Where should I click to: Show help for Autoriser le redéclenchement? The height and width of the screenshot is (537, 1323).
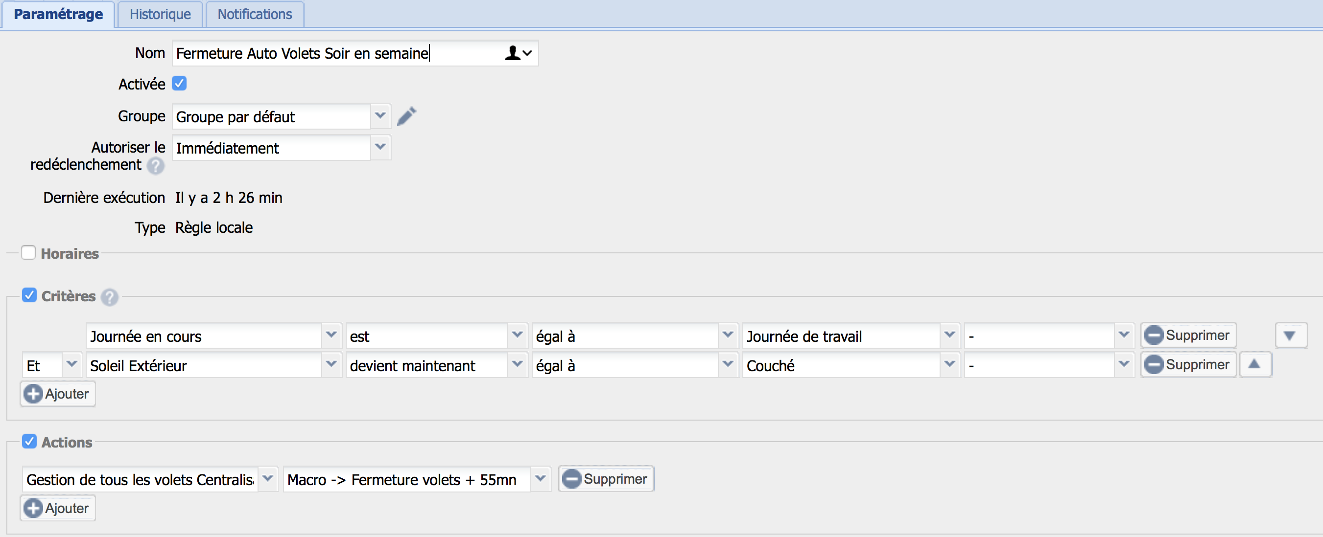[x=156, y=166]
